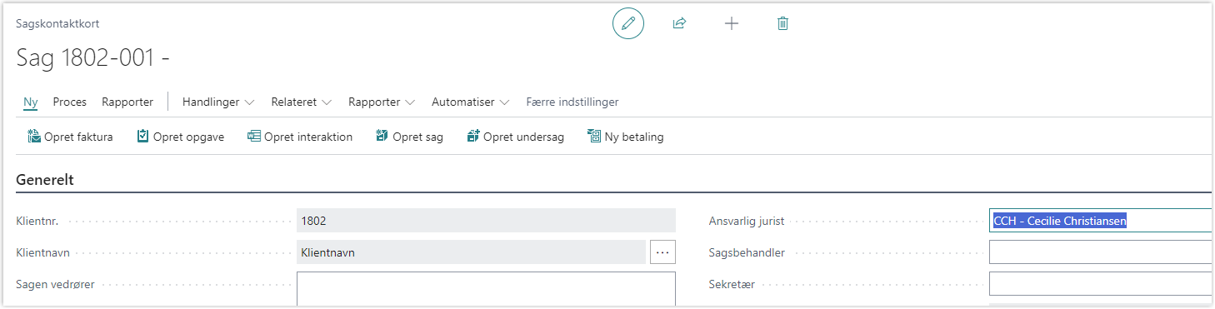Click into the Sagen vedrører text box
This screenshot has width=1215, height=309.
tap(486, 290)
